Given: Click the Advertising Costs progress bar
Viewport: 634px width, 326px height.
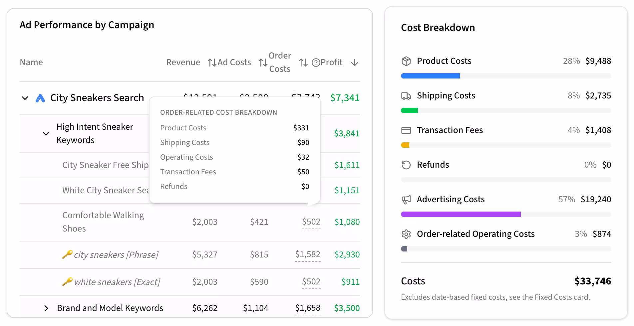Looking at the screenshot, I should [x=506, y=214].
